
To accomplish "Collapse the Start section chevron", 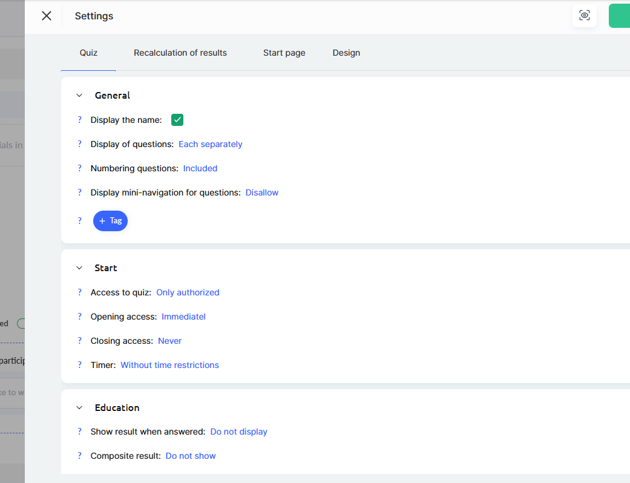I will click(x=79, y=268).
